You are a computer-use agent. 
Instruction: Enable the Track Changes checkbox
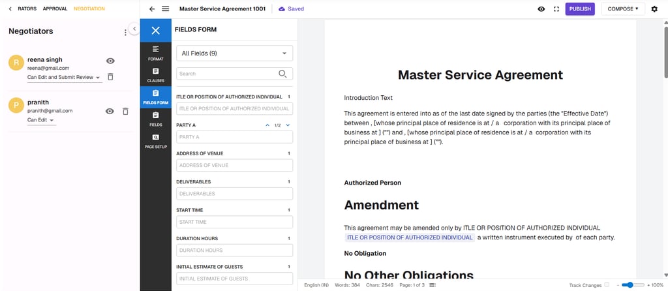607,284
